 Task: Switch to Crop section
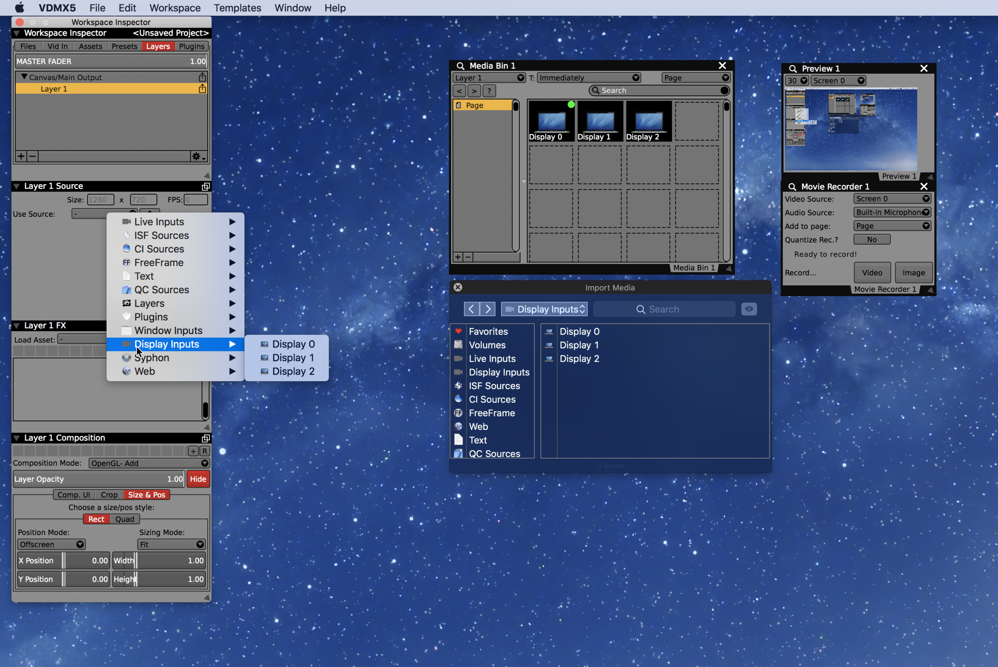109,495
